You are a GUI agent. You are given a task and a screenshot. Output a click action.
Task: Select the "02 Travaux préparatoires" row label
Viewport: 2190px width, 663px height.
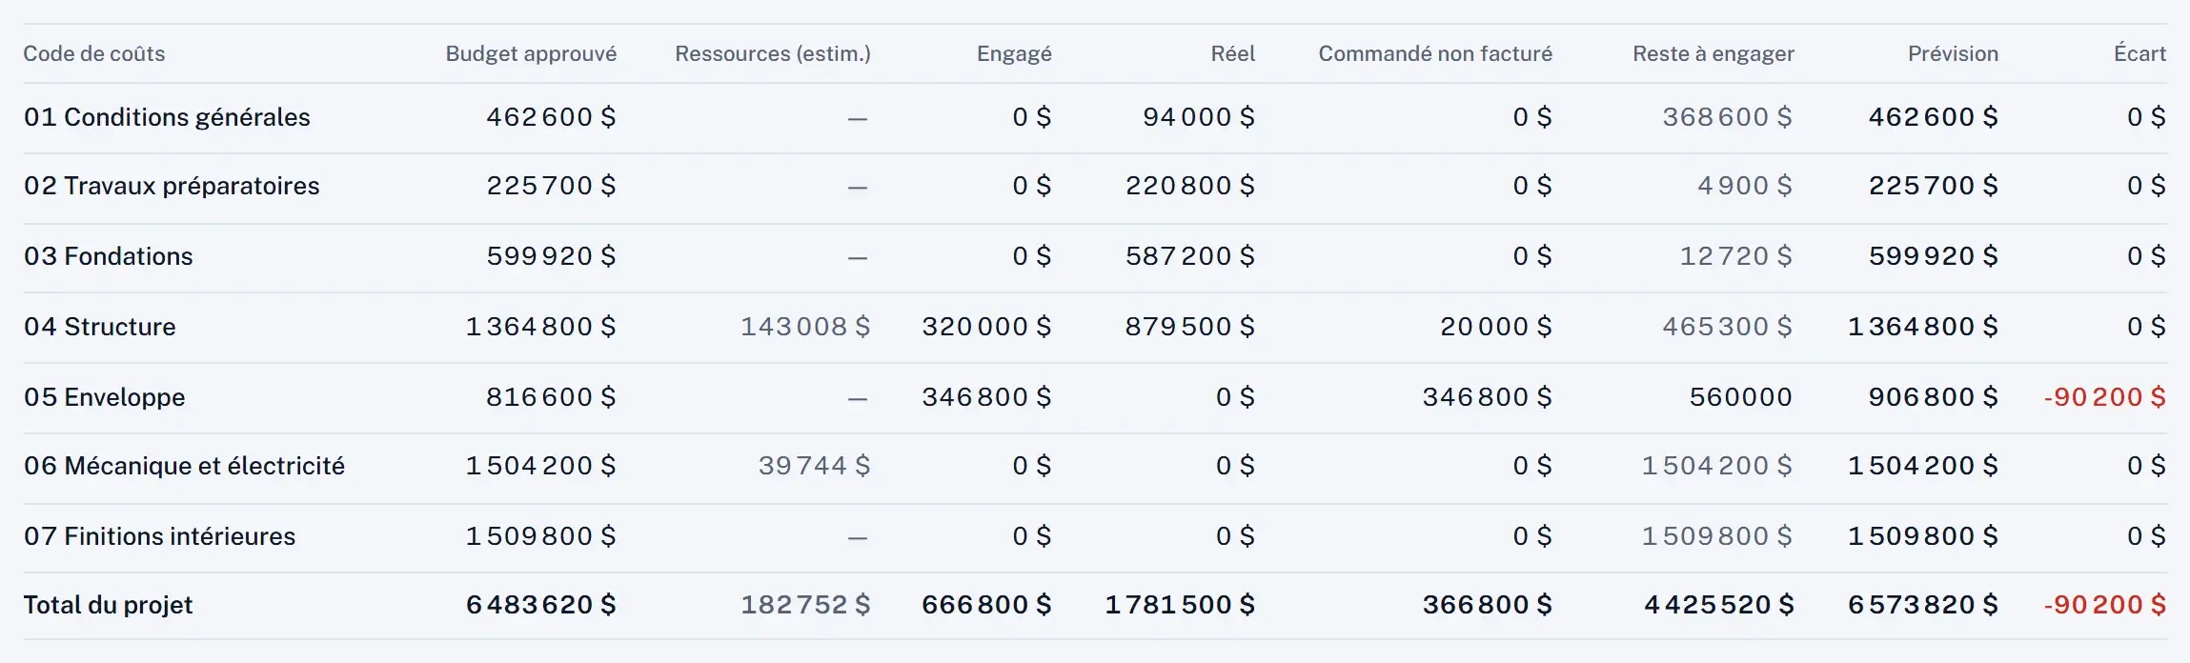pyautogui.click(x=172, y=186)
